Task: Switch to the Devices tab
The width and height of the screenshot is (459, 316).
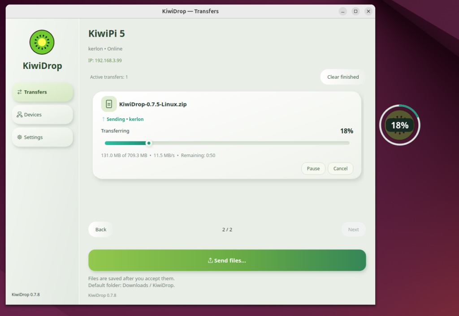Action: coord(43,115)
